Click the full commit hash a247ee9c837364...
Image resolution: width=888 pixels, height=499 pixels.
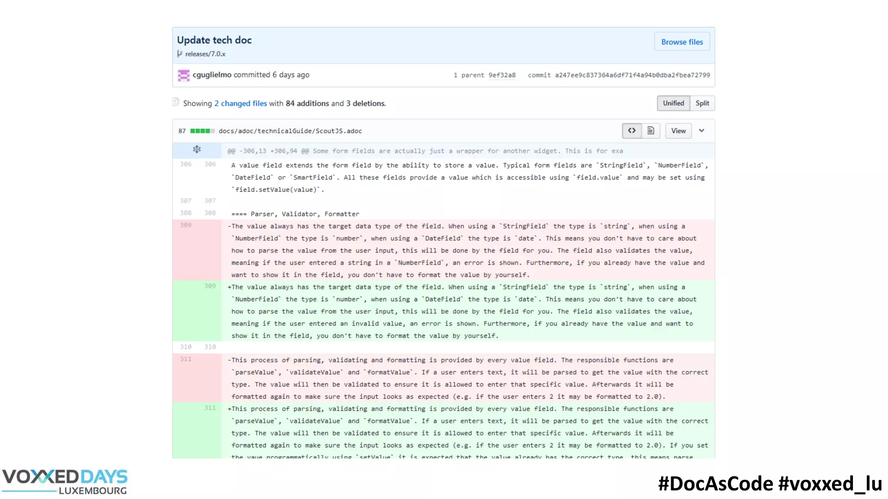pos(632,75)
